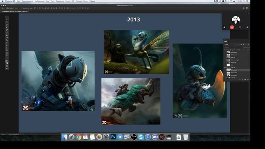Open the Изображение menu
Viewport: 265px width, 149px height.
(39, 1)
